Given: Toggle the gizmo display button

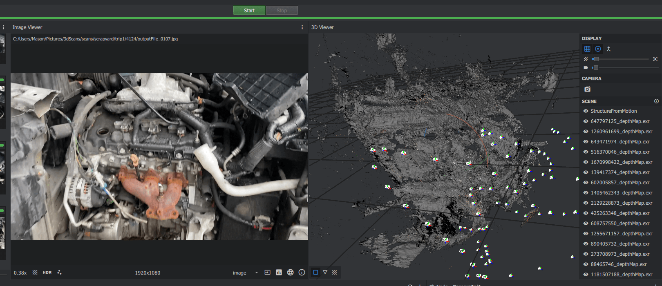Looking at the screenshot, I should coord(598,49).
